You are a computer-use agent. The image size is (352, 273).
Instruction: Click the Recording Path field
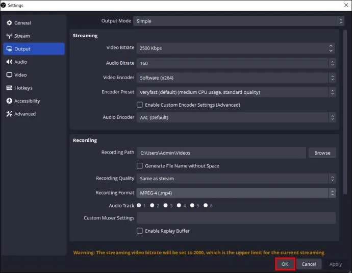click(221, 153)
